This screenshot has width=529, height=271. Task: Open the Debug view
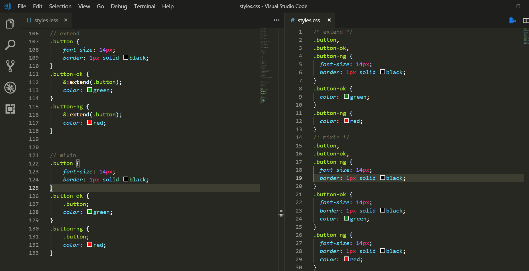click(x=10, y=88)
